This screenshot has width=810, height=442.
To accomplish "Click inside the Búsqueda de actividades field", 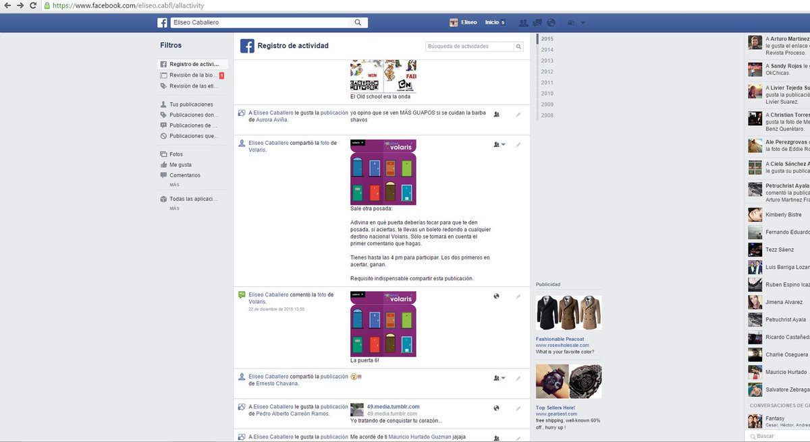I will click(470, 46).
